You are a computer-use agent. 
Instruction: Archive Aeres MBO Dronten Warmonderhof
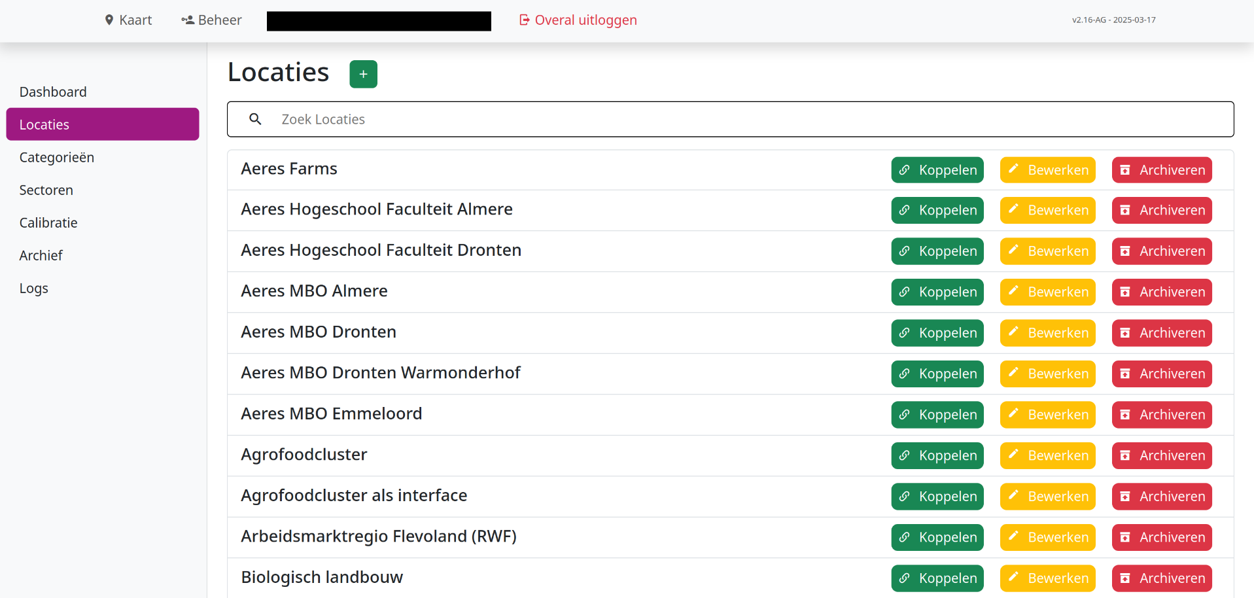tap(1162, 374)
